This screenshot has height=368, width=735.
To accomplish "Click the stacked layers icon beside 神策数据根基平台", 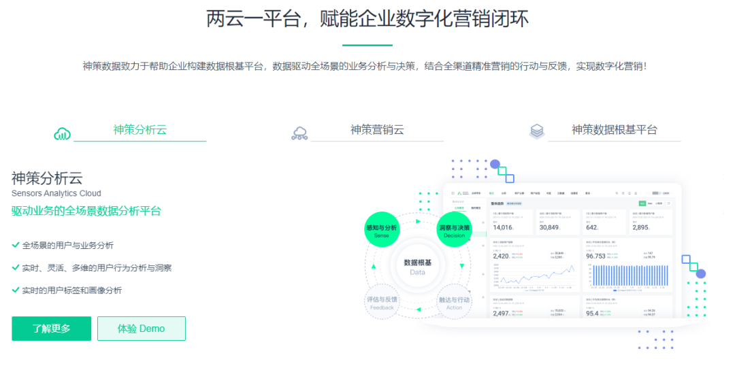I will pyautogui.click(x=537, y=131).
